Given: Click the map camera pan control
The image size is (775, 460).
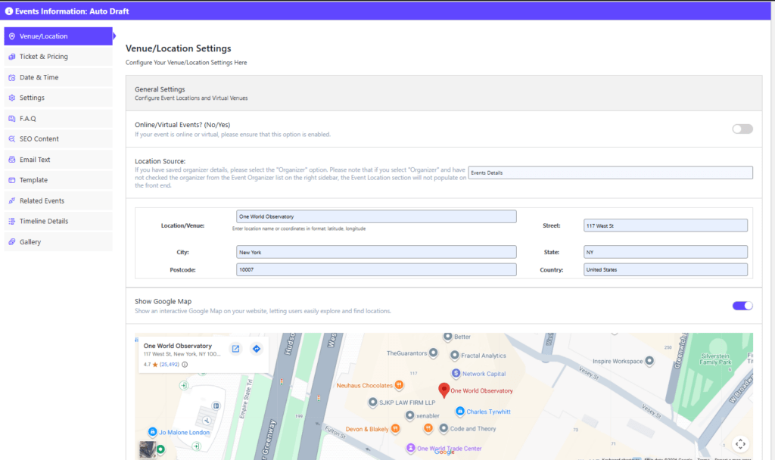Looking at the screenshot, I should point(740,443).
